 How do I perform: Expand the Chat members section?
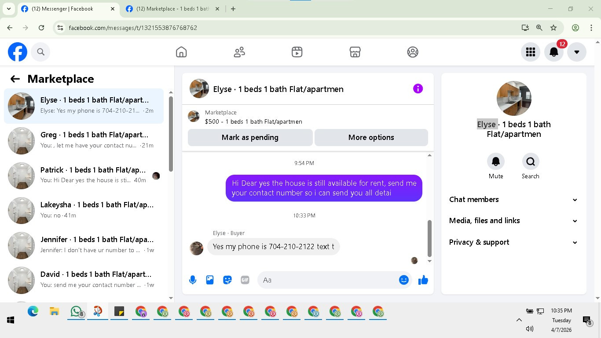point(513,199)
